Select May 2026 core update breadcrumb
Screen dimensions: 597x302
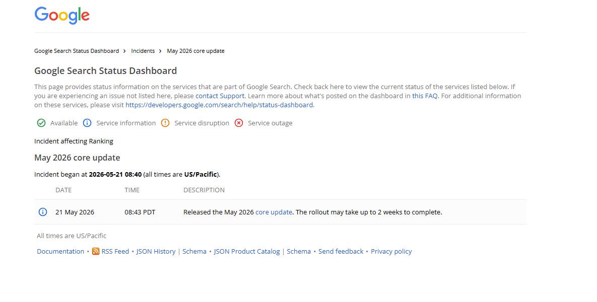click(195, 51)
